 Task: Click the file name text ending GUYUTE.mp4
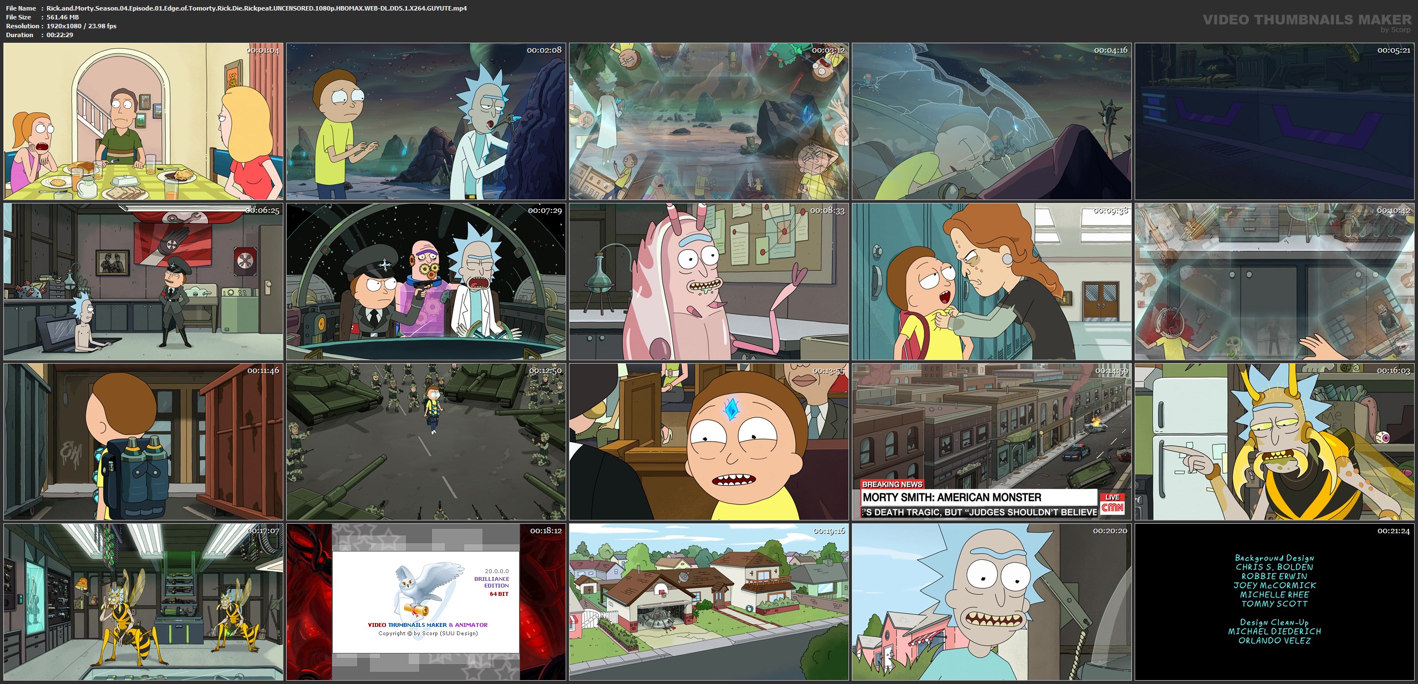[x=257, y=8]
